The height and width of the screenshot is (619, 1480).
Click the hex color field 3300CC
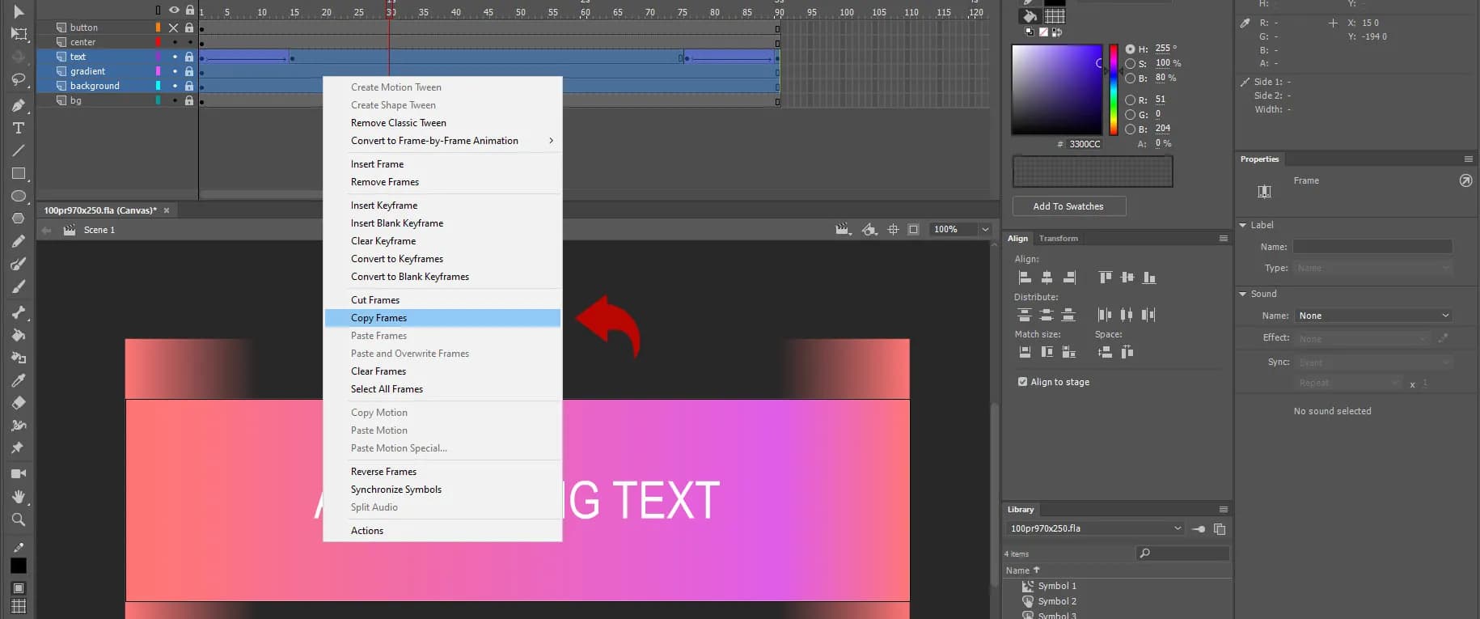(1085, 144)
